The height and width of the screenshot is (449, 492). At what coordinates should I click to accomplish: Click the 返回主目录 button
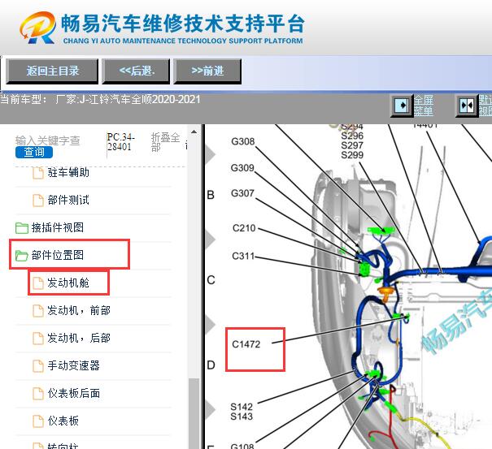tap(52, 71)
